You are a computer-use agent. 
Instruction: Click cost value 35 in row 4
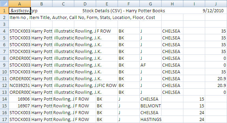click(216, 31)
